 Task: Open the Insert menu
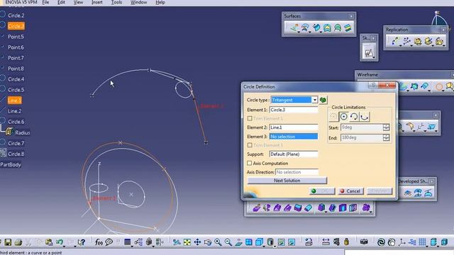pyautogui.click(x=96, y=2)
